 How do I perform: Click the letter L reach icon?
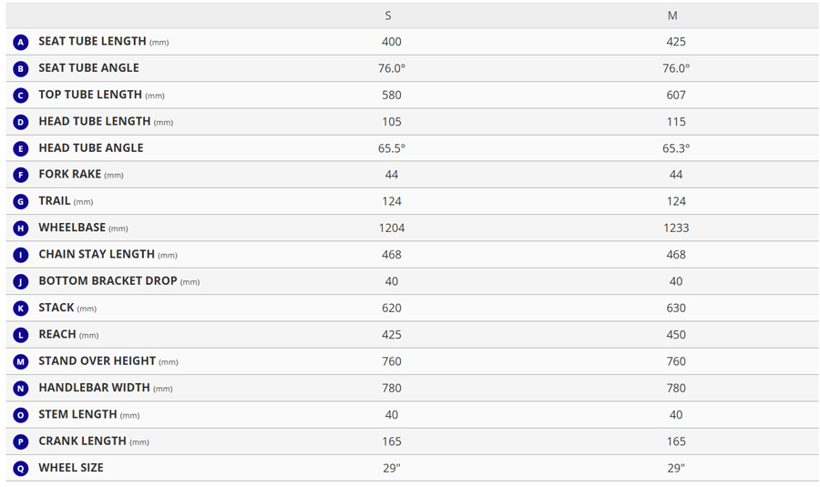point(21,335)
